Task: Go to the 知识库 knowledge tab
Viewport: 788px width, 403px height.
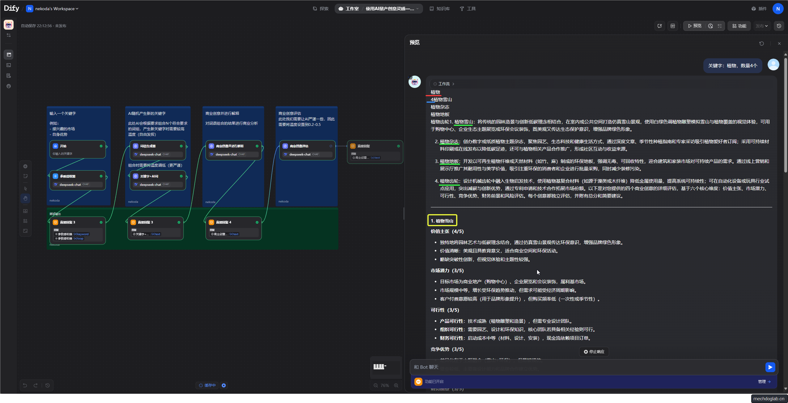Action: pos(439,9)
